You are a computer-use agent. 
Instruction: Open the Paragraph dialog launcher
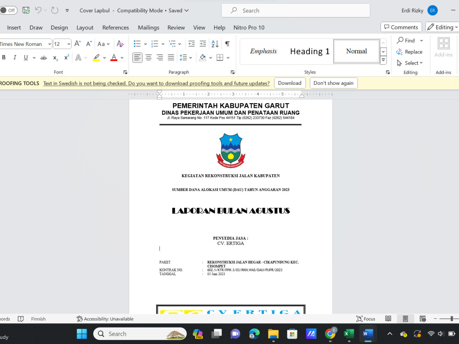coord(233,72)
